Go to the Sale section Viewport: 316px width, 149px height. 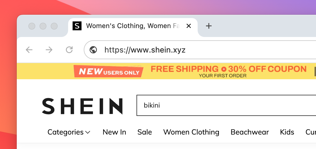pyautogui.click(x=145, y=132)
